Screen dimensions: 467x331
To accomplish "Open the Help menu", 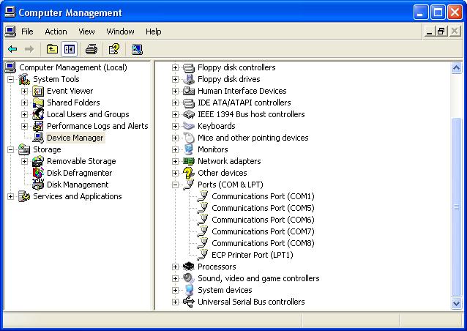I will coord(154,31).
